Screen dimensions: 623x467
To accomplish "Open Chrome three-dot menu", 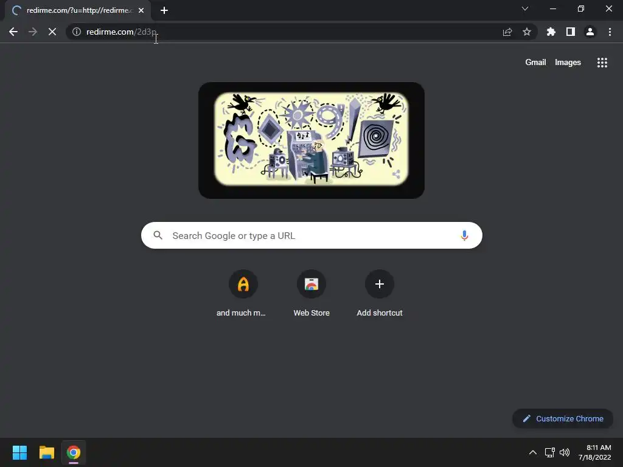I will click(x=610, y=32).
